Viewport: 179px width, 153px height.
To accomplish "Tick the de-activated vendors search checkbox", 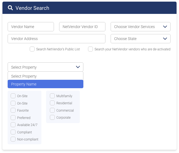I will (90, 49).
